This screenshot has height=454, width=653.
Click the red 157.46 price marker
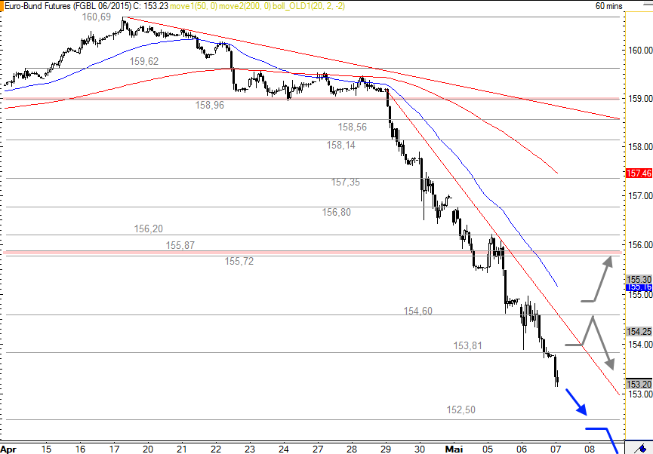tap(639, 173)
